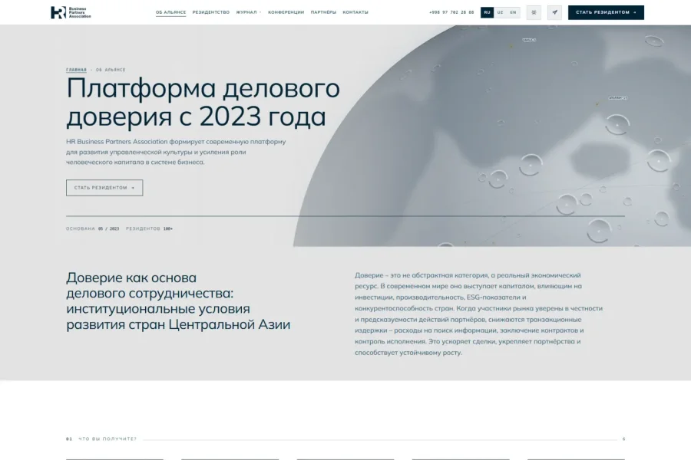The image size is (691, 460).
Task: Open the Партнёры menu item
Action: (x=323, y=12)
